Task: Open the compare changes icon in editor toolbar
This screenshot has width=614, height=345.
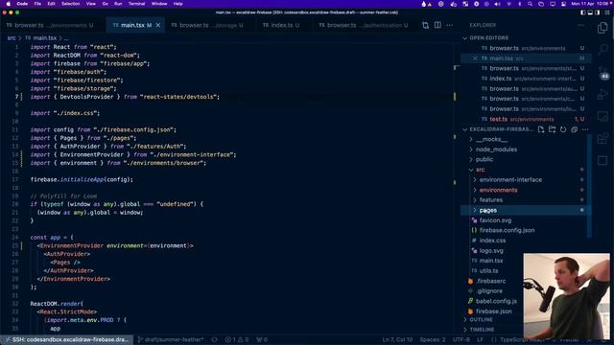Action: point(425,25)
